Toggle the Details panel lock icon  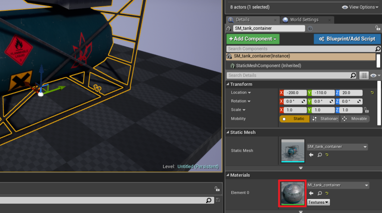[378, 28]
